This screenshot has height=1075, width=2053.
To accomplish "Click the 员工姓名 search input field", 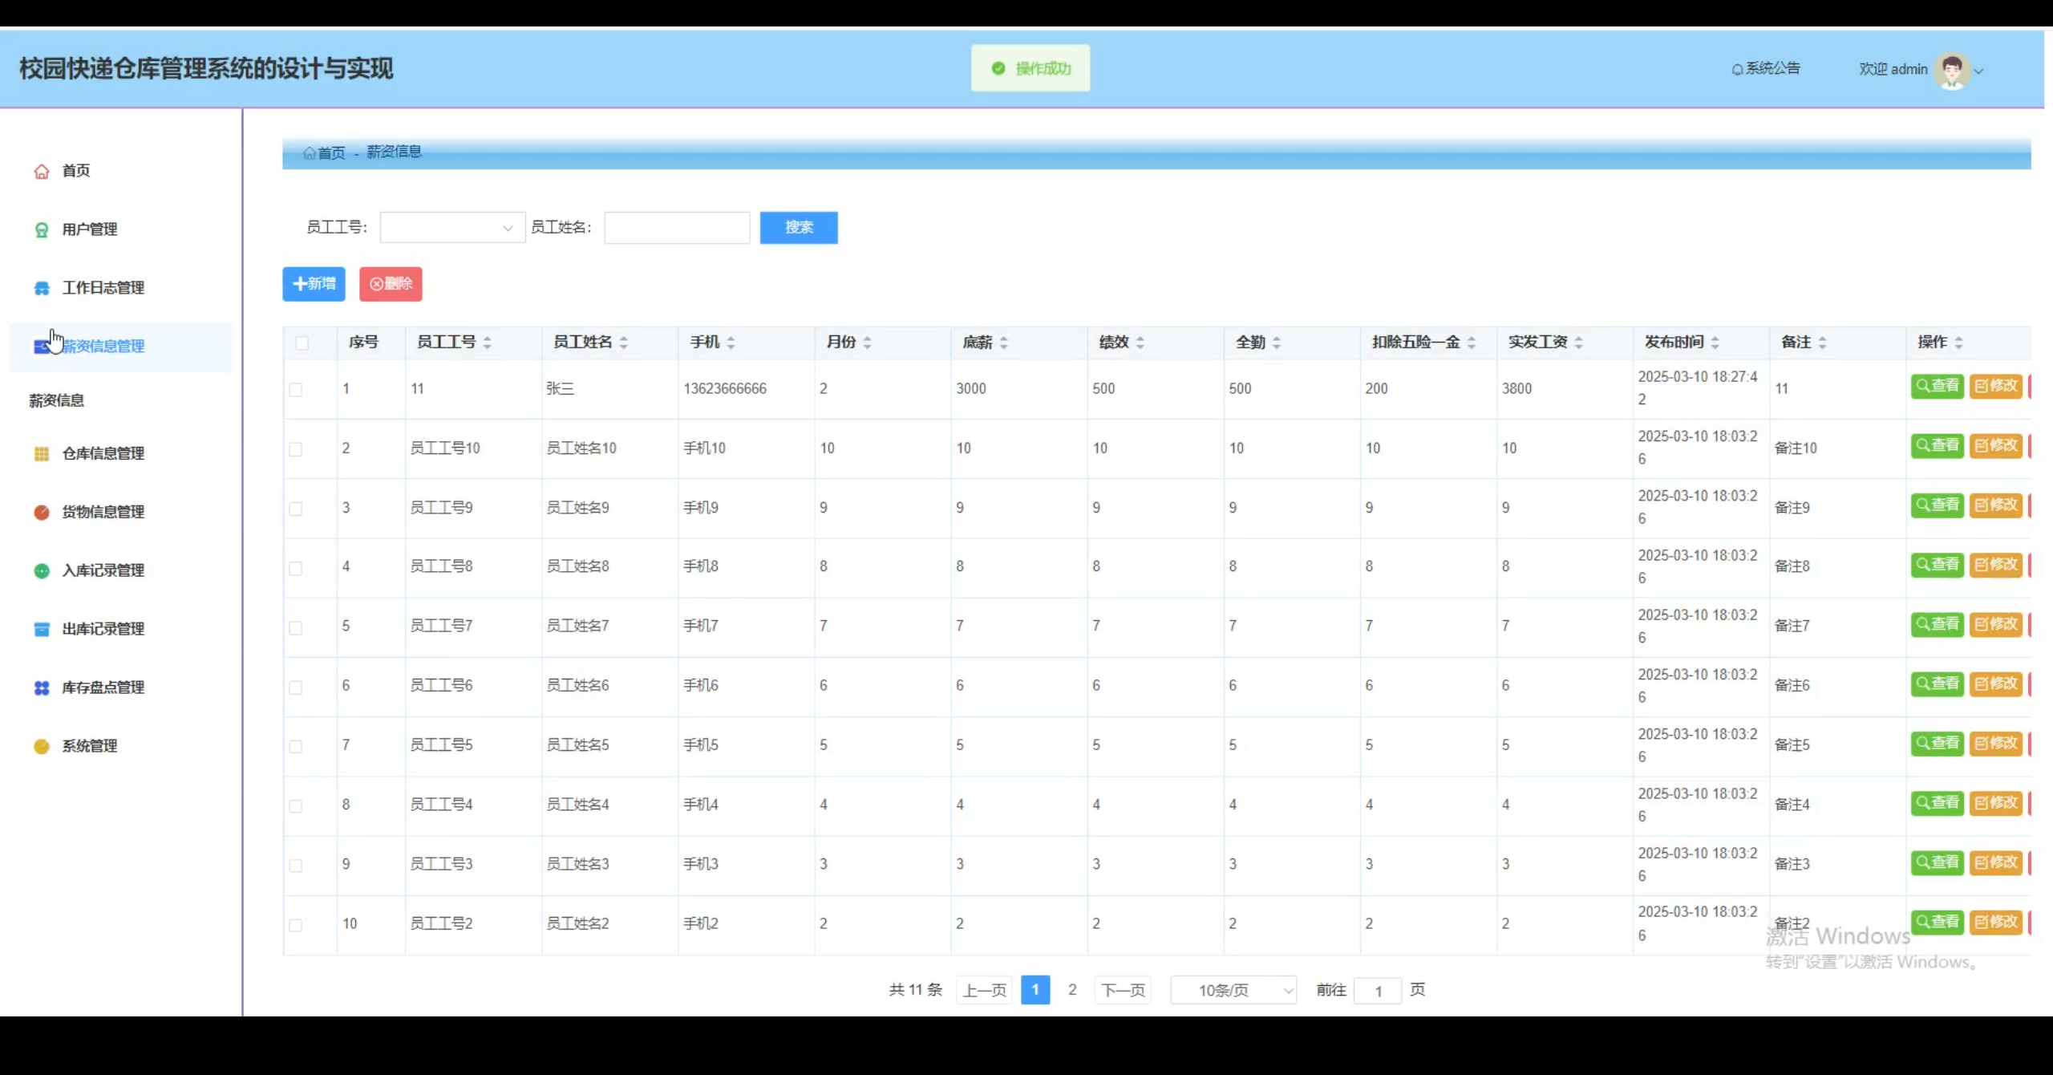I will (x=676, y=228).
